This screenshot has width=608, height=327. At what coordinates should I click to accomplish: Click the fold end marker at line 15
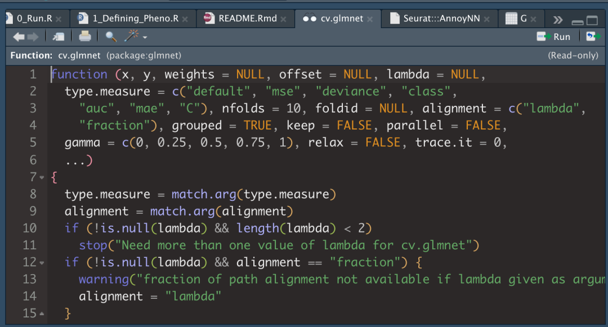click(x=42, y=313)
